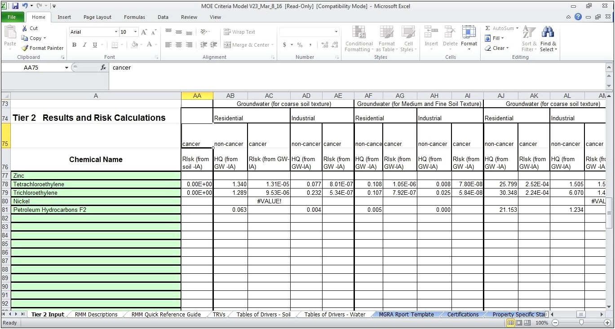Customize Quick Access Toolbar dropdown
This screenshot has width=615, height=329.
pyautogui.click(x=54, y=6)
